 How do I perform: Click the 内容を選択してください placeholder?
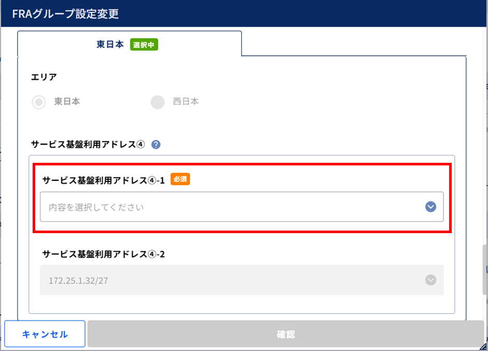click(x=96, y=207)
